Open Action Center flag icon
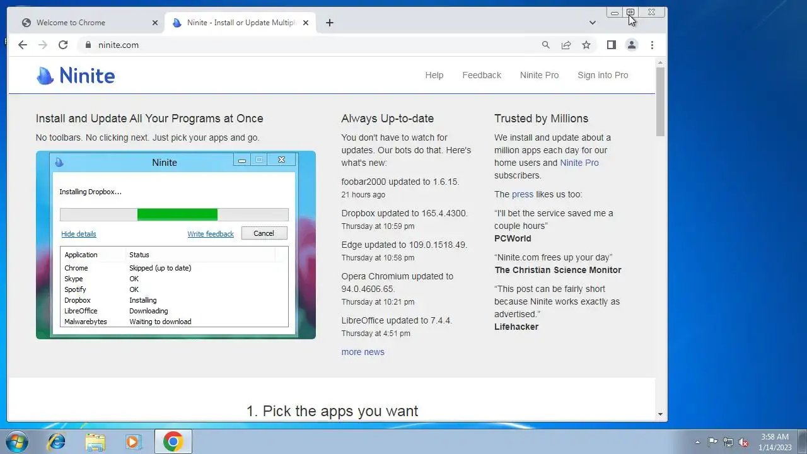The image size is (807, 454). point(712,442)
